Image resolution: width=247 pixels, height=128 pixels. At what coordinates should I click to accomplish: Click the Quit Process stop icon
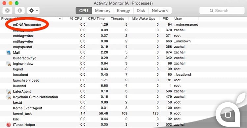[7, 11]
